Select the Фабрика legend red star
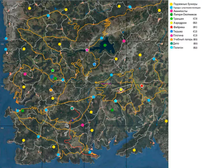Screen dimensions: 202x168 click(171, 27)
